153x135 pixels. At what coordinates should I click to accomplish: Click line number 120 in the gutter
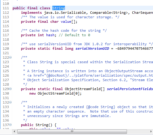pos(6,48)
